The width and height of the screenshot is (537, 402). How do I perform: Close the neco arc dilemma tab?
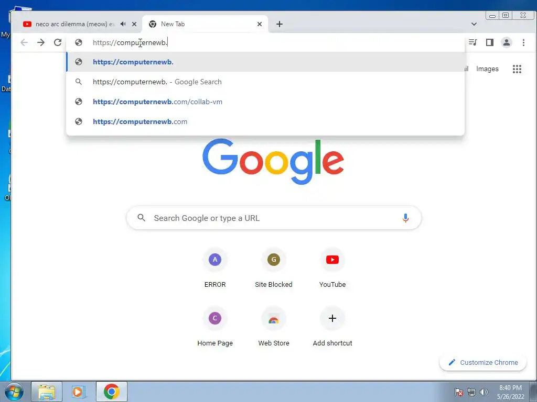point(134,24)
